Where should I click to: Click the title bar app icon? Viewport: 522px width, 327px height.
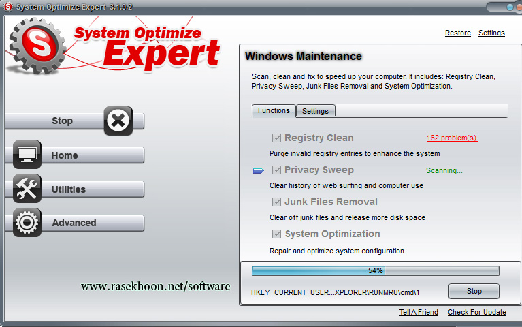[x=7, y=6]
